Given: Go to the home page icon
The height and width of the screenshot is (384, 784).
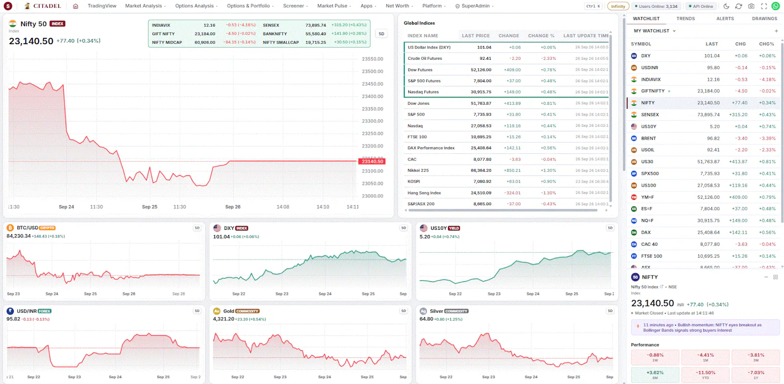Looking at the screenshot, I should pyautogui.click(x=75, y=6).
